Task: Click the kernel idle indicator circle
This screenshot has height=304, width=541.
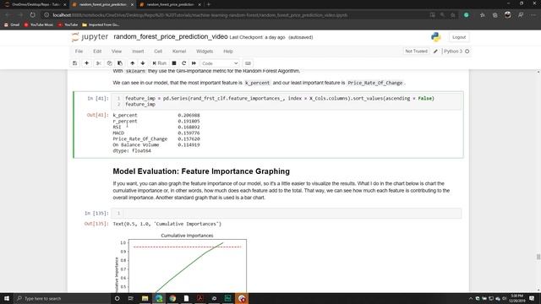Action: point(467,52)
